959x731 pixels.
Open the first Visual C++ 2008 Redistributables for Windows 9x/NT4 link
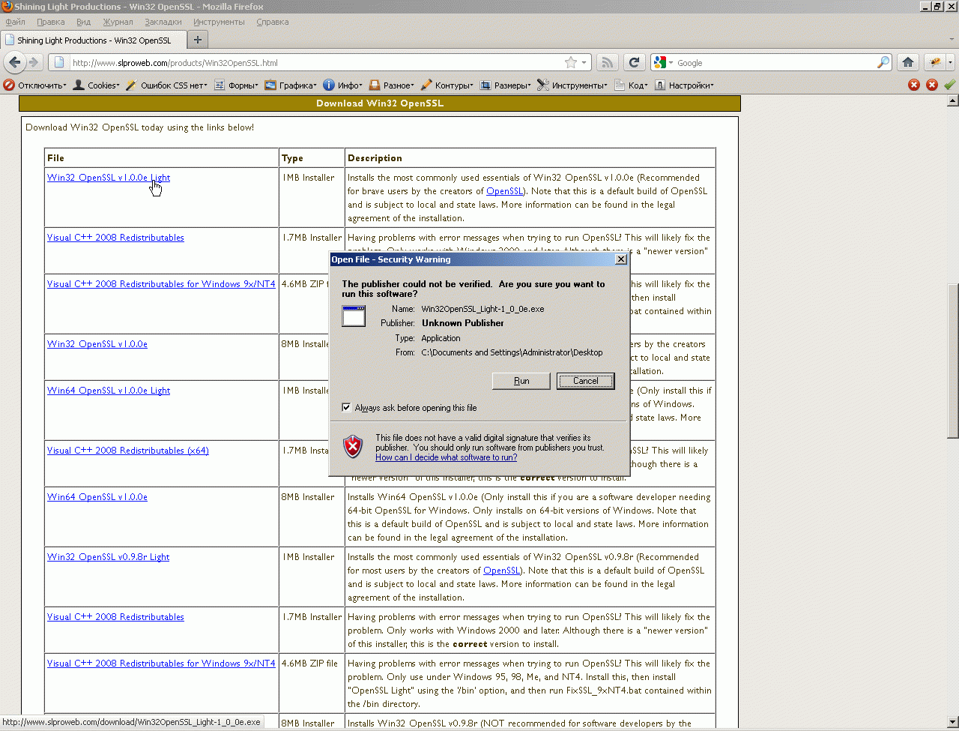point(161,284)
